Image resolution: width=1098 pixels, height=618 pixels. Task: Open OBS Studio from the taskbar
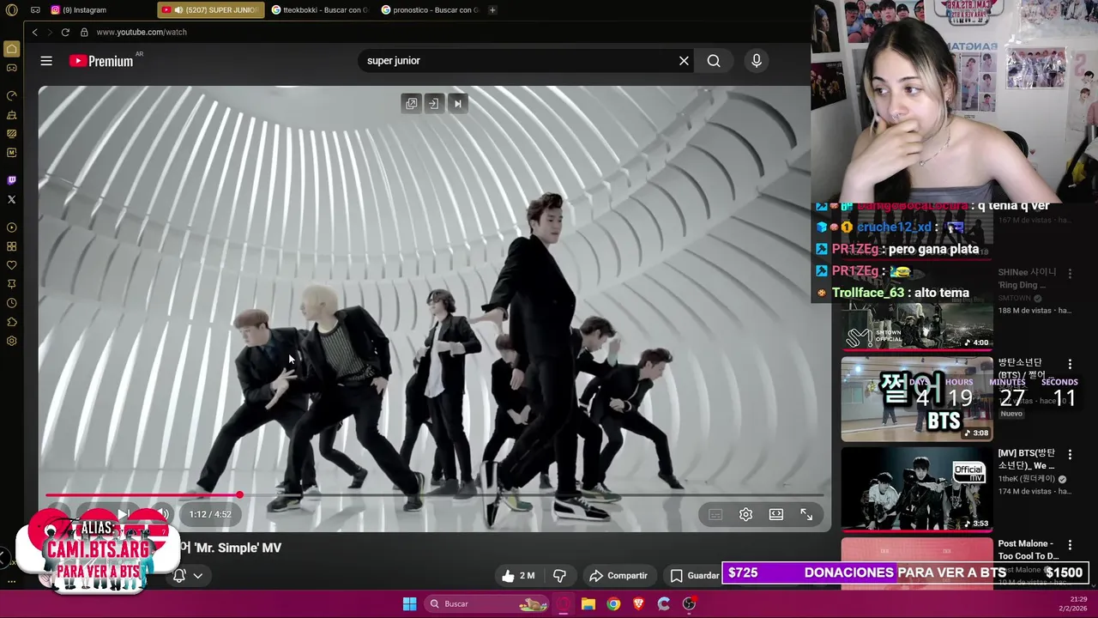point(689,603)
